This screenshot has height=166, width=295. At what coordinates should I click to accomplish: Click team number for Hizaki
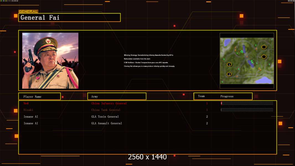(207, 110)
